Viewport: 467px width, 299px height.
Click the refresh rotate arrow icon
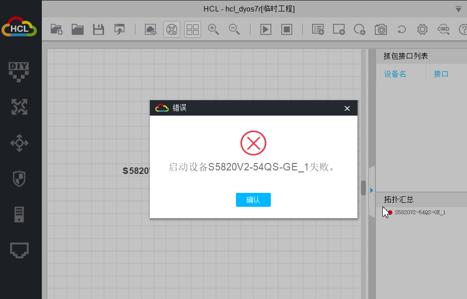click(x=401, y=29)
